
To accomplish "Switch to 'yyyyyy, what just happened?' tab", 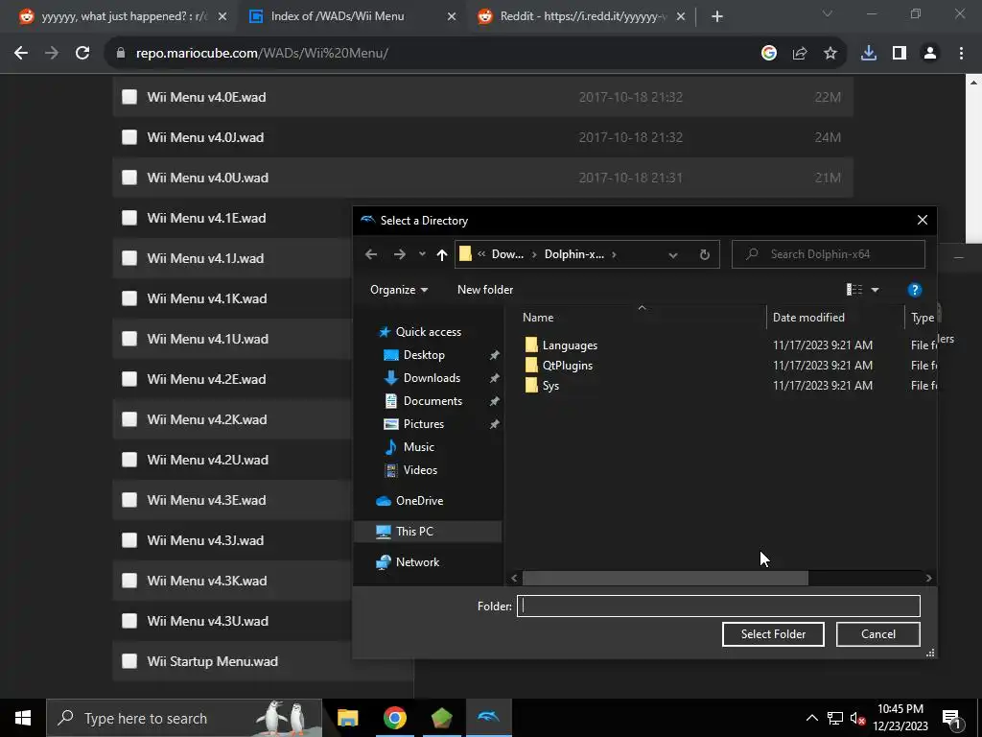I will coord(123,16).
